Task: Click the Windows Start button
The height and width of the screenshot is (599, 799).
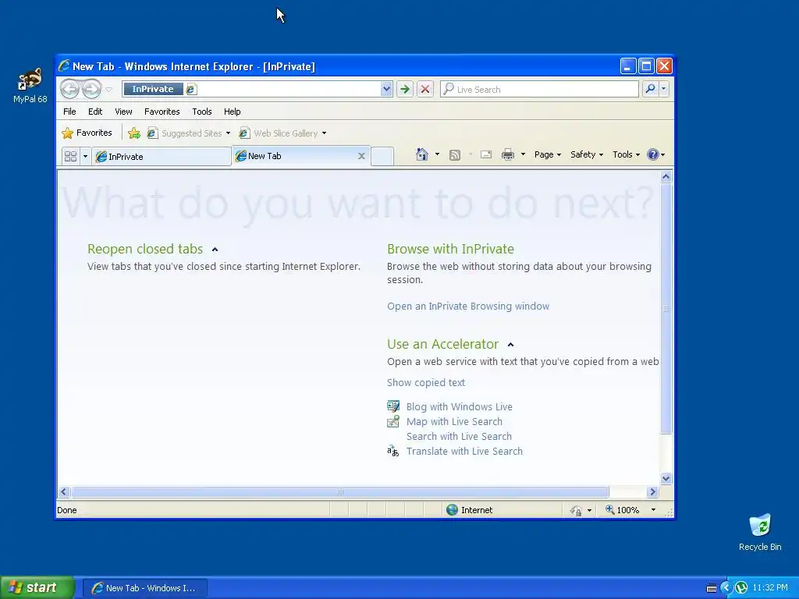Action: click(x=37, y=587)
